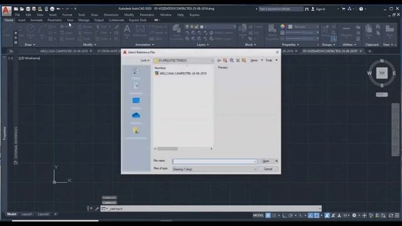Expand the Draw ribbon panel
The height and width of the screenshot is (226, 402).
[x=30, y=45]
